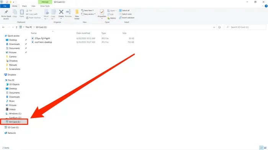Sort by the Size column header
This screenshot has width=268, height=150.
click(124, 33)
